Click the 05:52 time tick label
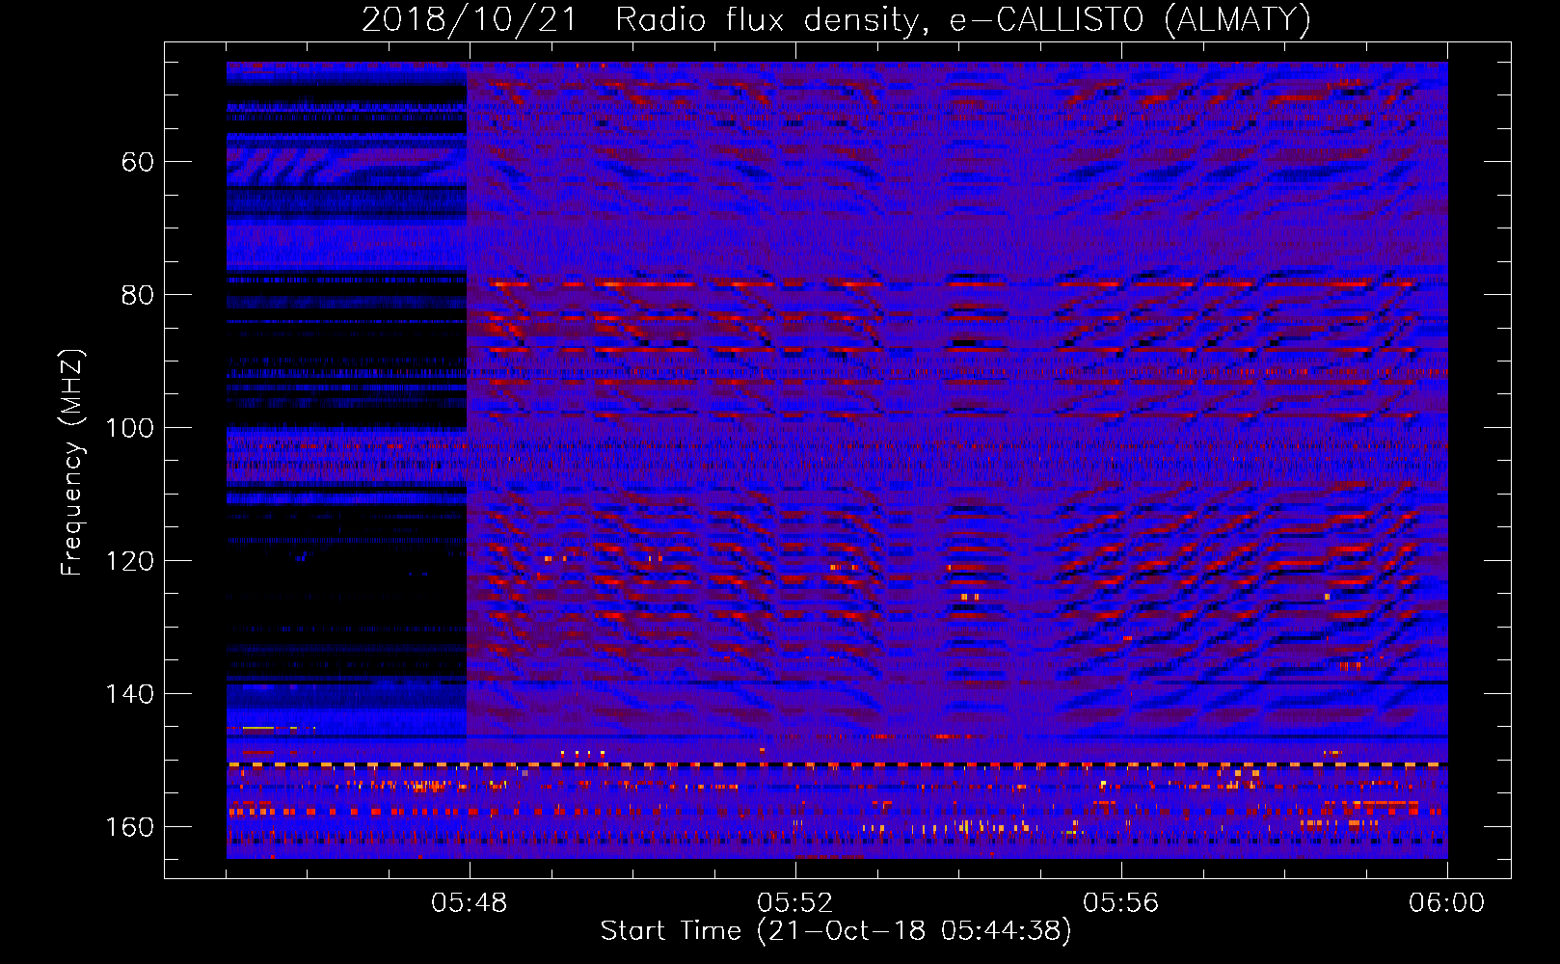Viewport: 1560px width, 964px height. 795,902
